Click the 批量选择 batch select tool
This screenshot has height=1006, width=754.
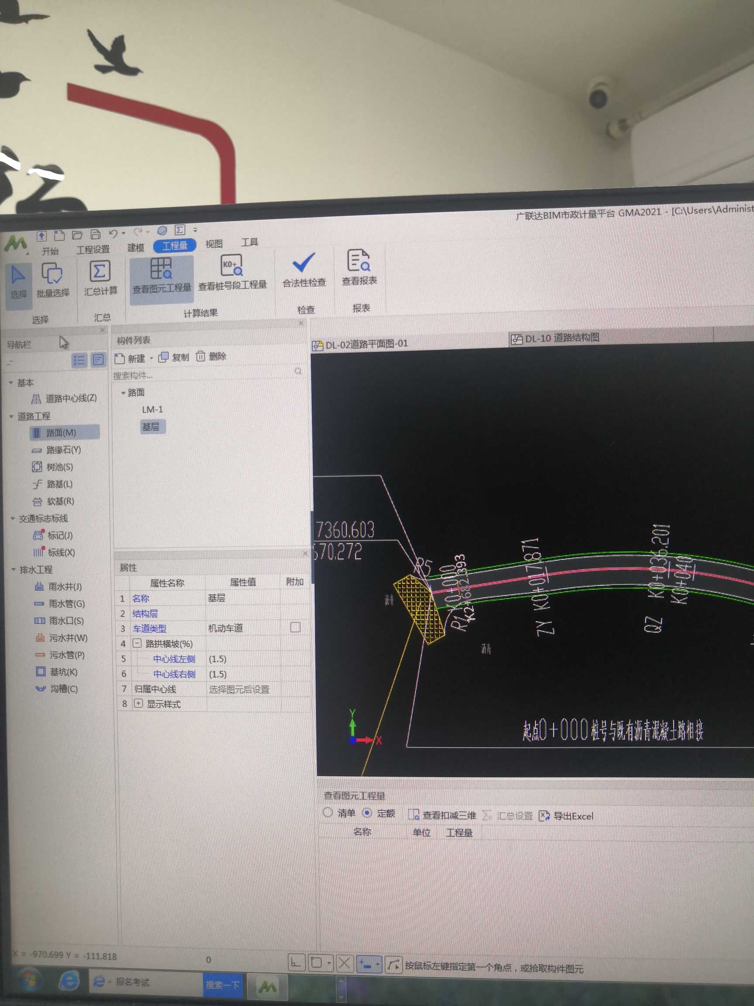click(x=53, y=281)
